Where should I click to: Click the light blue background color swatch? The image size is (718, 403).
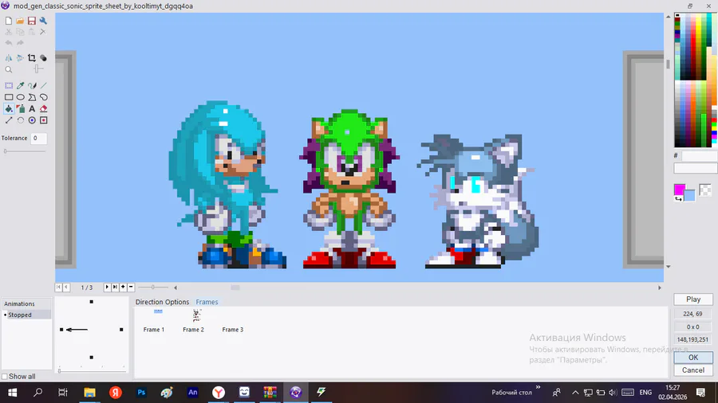tap(690, 196)
